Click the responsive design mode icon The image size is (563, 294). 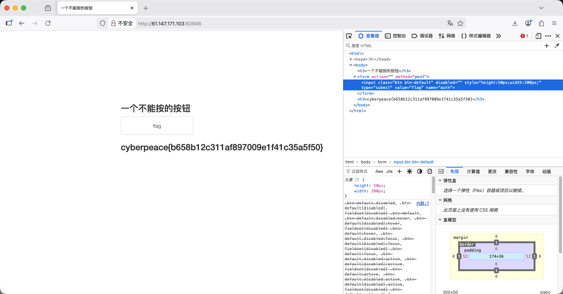(x=538, y=36)
